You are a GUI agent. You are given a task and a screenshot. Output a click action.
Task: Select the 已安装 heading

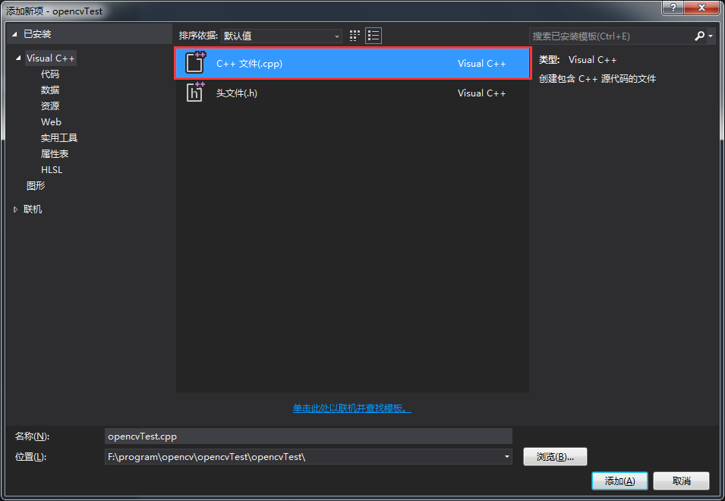coord(37,34)
